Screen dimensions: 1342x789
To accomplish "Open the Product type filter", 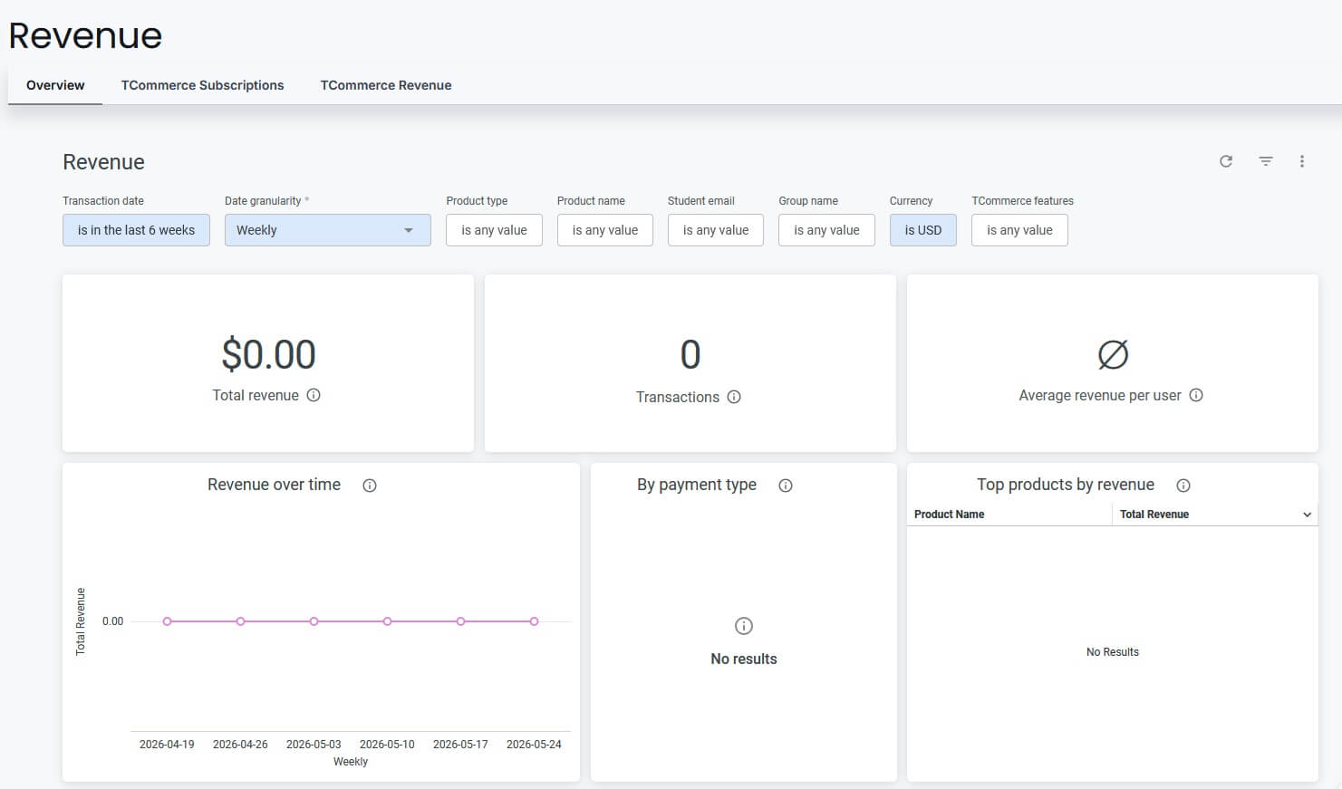I will (494, 230).
